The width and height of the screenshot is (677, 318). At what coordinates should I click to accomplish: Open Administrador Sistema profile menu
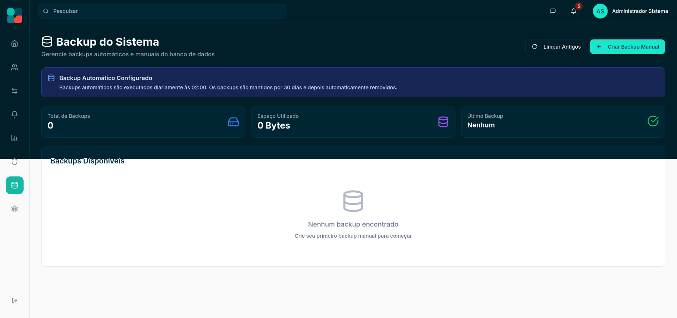coord(640,11)
